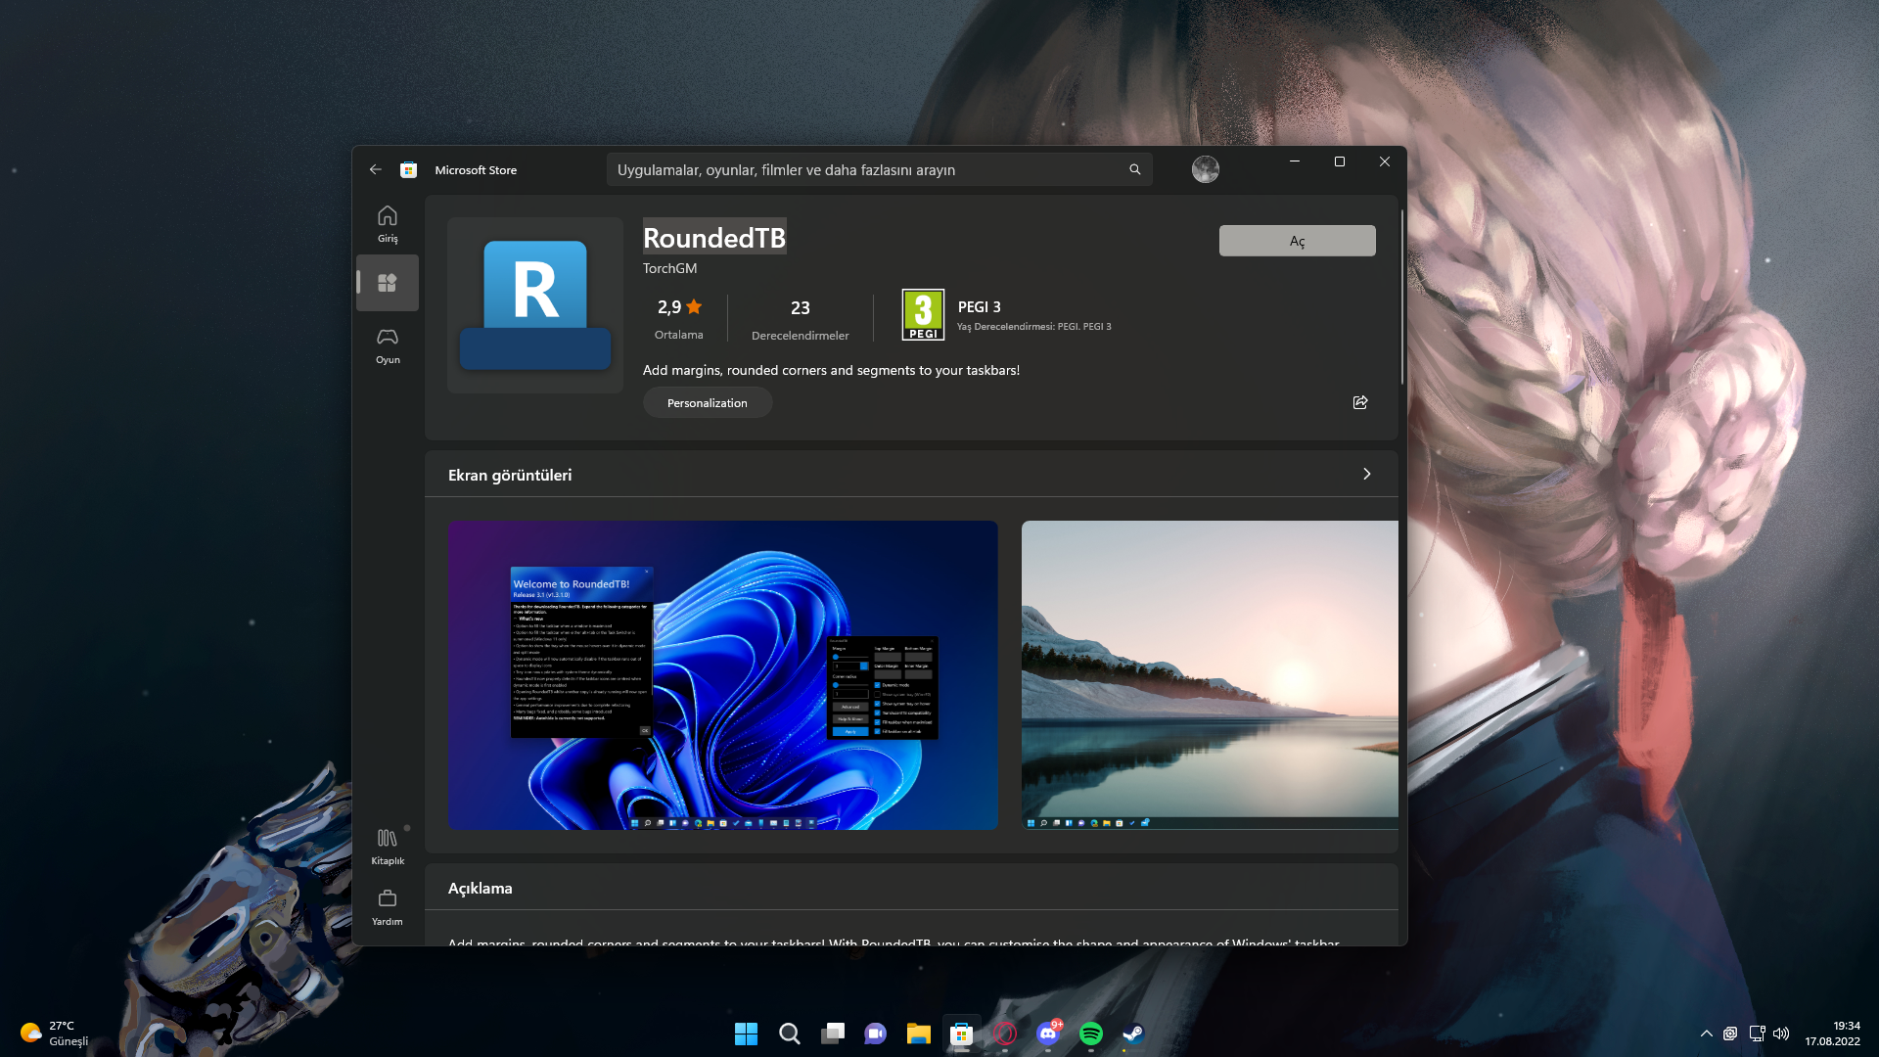Select the Apps sidebar section
The image size is (1879, 1057).
[x=388, y=283]
